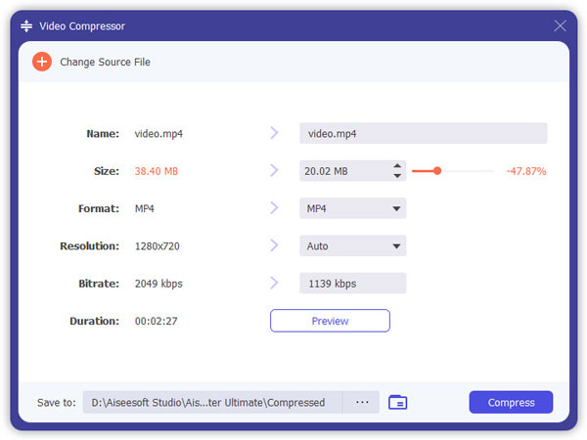Click the Video Compressor title icon
587x440 pixels.
26,25
